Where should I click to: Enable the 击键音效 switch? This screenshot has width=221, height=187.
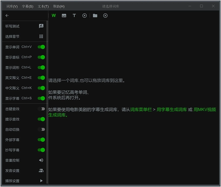click(x=41, y=109)
